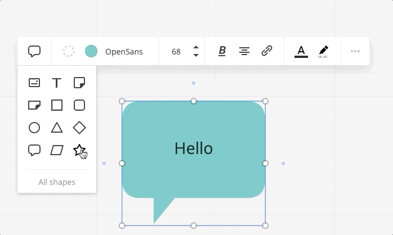This screenshot has height=235, width=393.
Task: Open the text color picker
Action: click(x=301, y=51)
